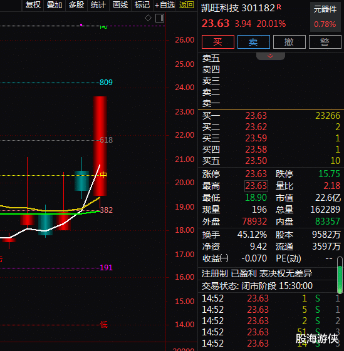Click the 撤 cancel order button

point(289,42)
